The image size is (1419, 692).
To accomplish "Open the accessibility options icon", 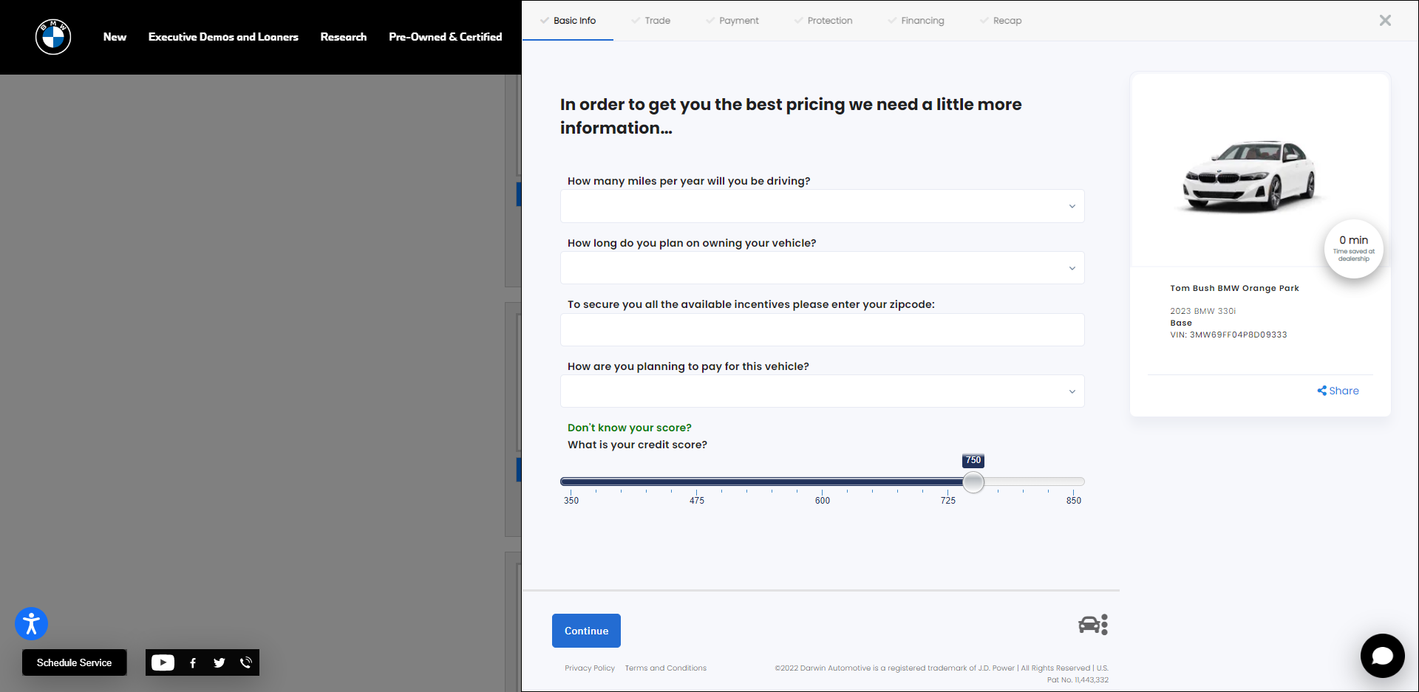I will pyautogui.click(x=31, y=624).
